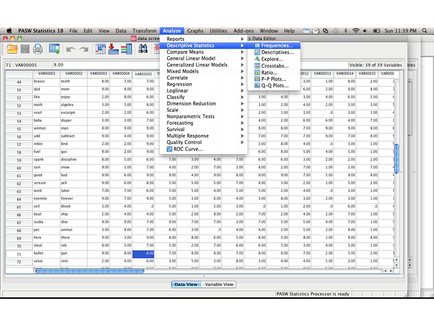Viewport: 434px width, 326px height.
Task: Click the Print toolbar icon
Action: pyautogui.click(x=38, y=49)
